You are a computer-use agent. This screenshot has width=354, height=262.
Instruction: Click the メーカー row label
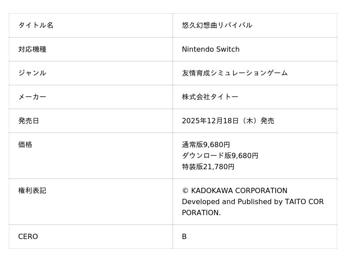pos(32,97)
